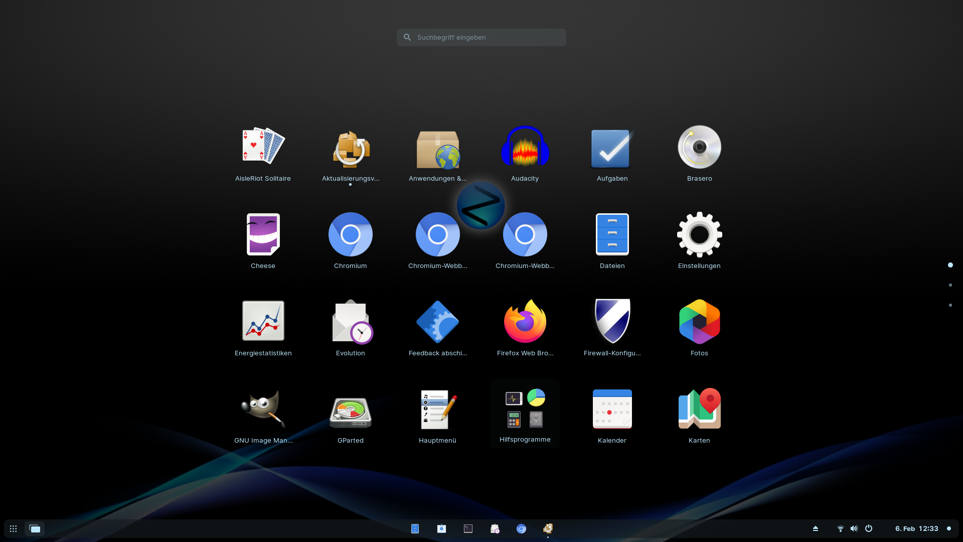Select the active first app-page indicator dot
The width and height of the screenshot is (963, 542).
[950, 265]
